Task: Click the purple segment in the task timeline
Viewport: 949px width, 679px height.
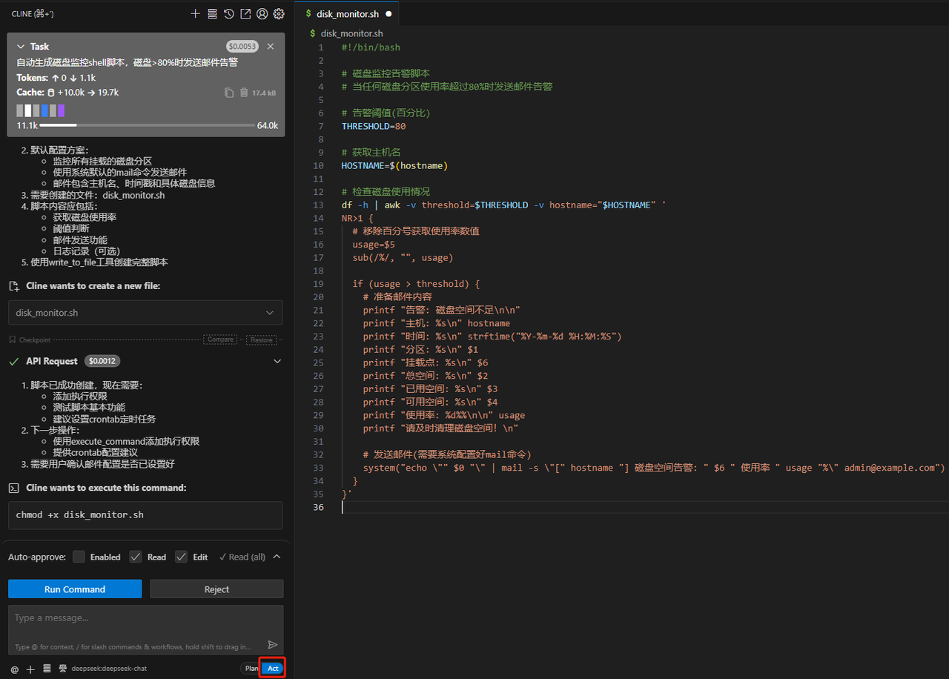Action: pyautogui.click(x=62, y=110)
